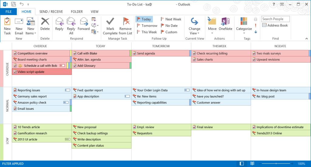Mark the item Private with lock icon
Viewport: 311px width, 167px height.
[x=256, y=19]
